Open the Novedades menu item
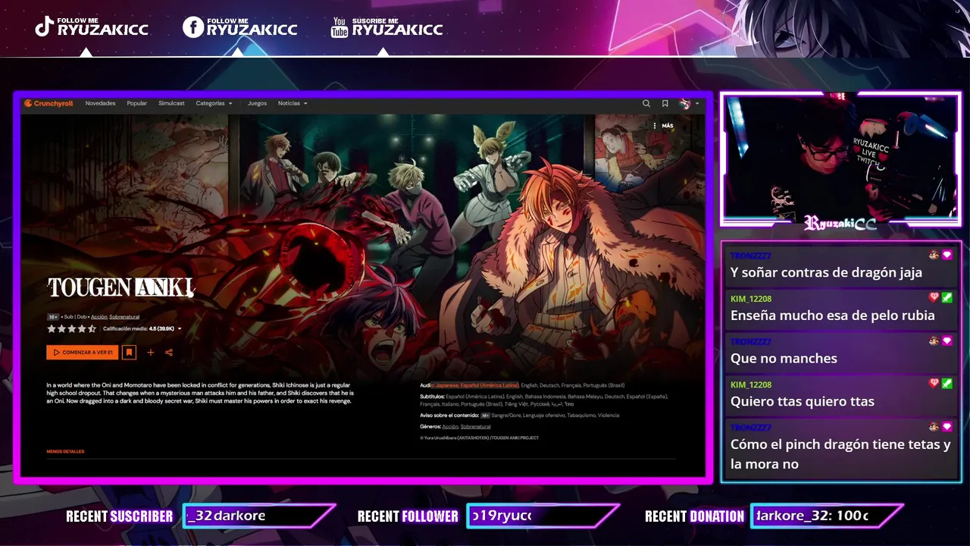970x546 pixels. (100, 103)
